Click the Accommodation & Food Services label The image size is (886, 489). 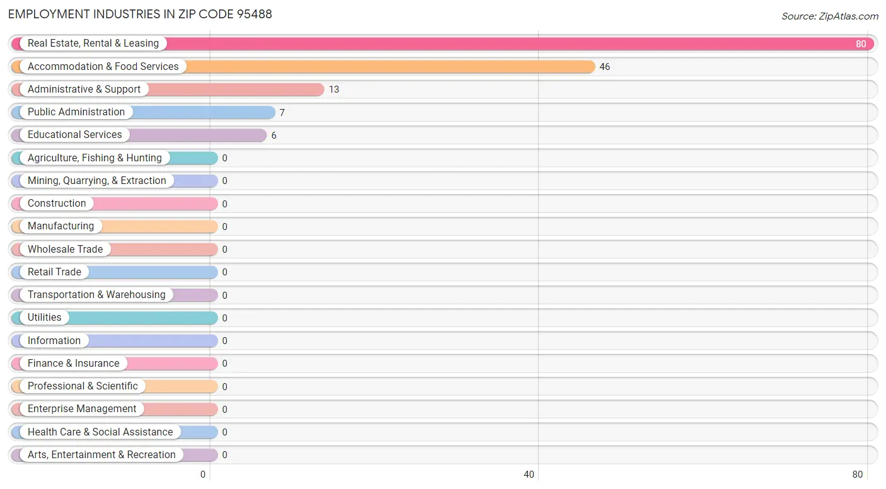tap(103, 66)
